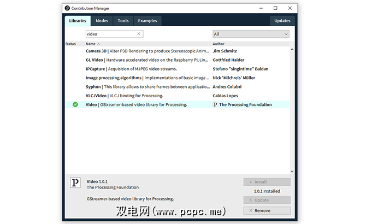The width and height of the screenshot is (366, 224).
Task: Click The Processing Foundation link in details panel
Action: 113,187
